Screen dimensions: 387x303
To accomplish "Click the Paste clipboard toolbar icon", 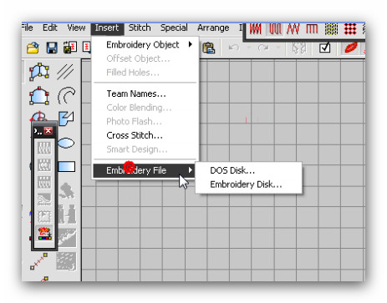I will pyautogui.click(x=208, y=48).
